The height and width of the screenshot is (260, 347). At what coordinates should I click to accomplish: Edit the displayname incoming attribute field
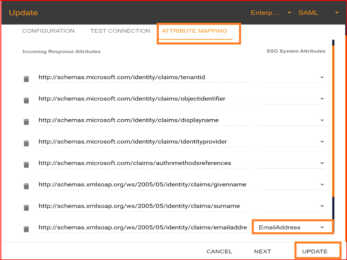143,120
